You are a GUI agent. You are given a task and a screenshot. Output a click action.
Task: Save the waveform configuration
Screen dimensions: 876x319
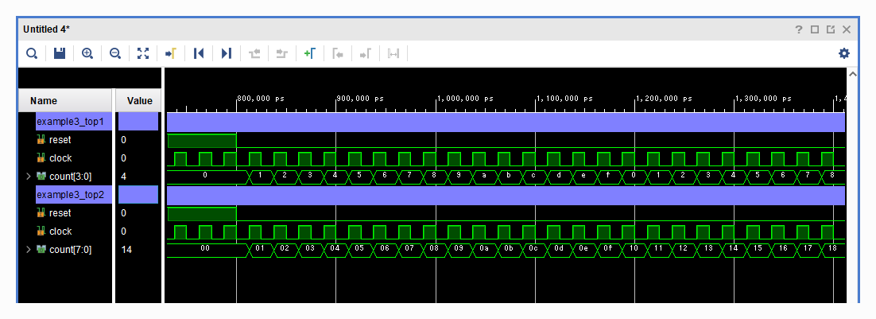point(59,53)
